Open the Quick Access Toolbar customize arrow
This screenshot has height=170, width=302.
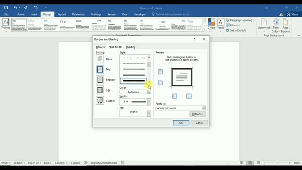tap(46, 8)
